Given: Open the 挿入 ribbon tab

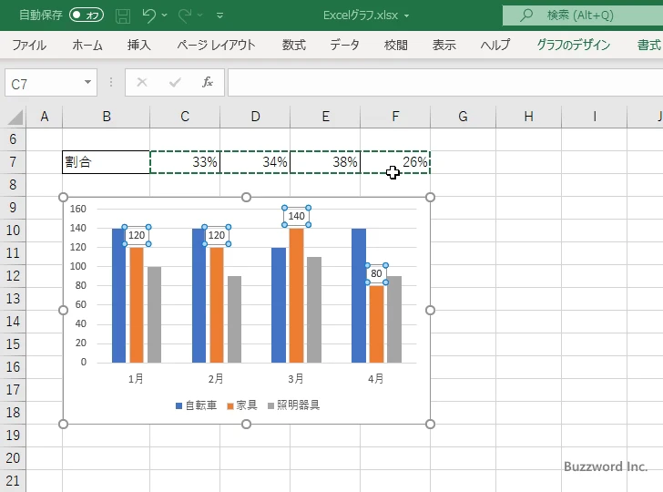Looking at the screenshot, I should coord(139,45).
